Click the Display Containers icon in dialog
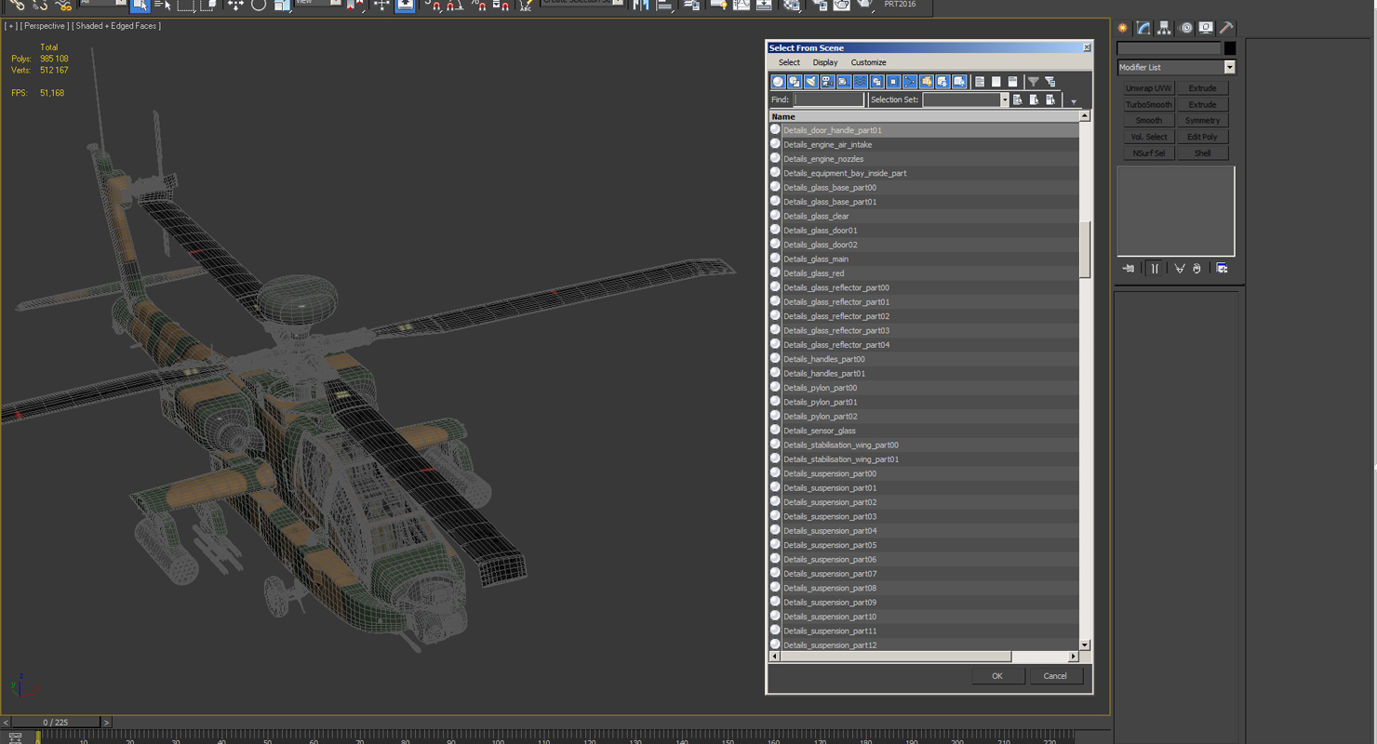 (x=926, y=82)
